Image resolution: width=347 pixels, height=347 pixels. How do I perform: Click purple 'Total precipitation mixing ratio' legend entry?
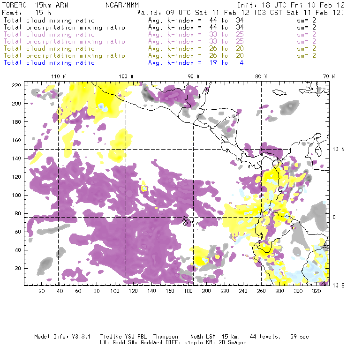pos(64,42)
